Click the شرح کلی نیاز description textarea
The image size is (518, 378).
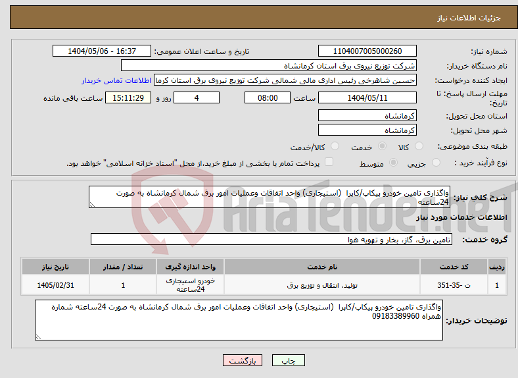[270, 197]
